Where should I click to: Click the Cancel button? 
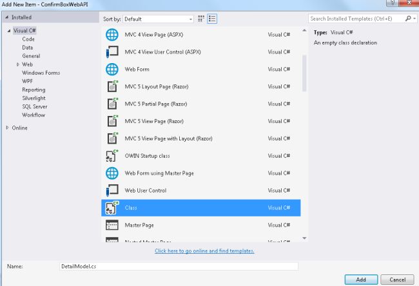point(397,280)
